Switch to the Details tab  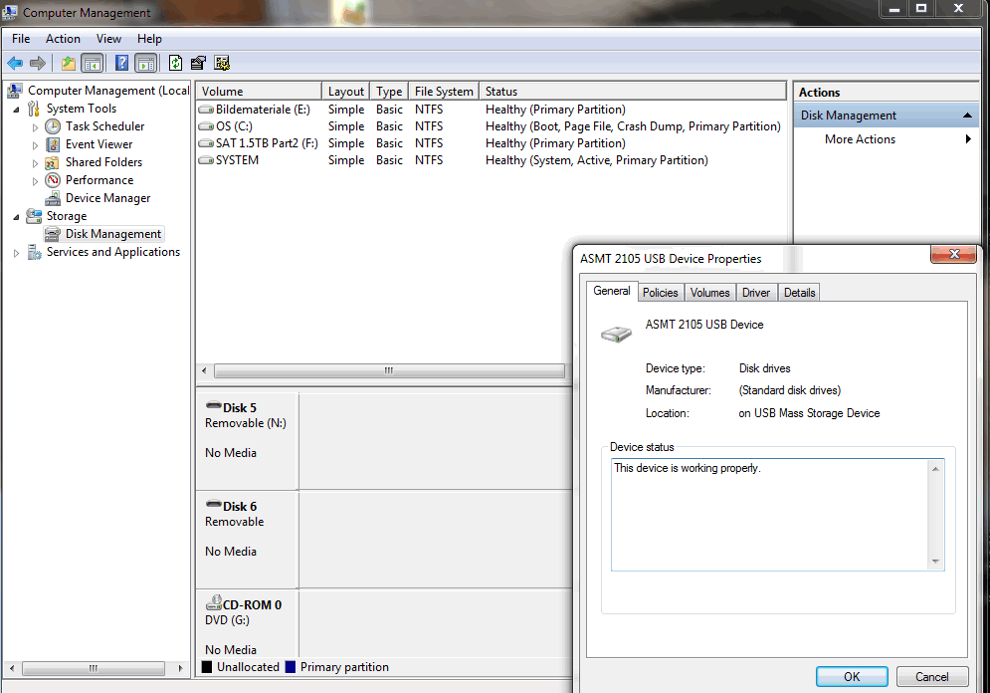(x=799, y=293)
